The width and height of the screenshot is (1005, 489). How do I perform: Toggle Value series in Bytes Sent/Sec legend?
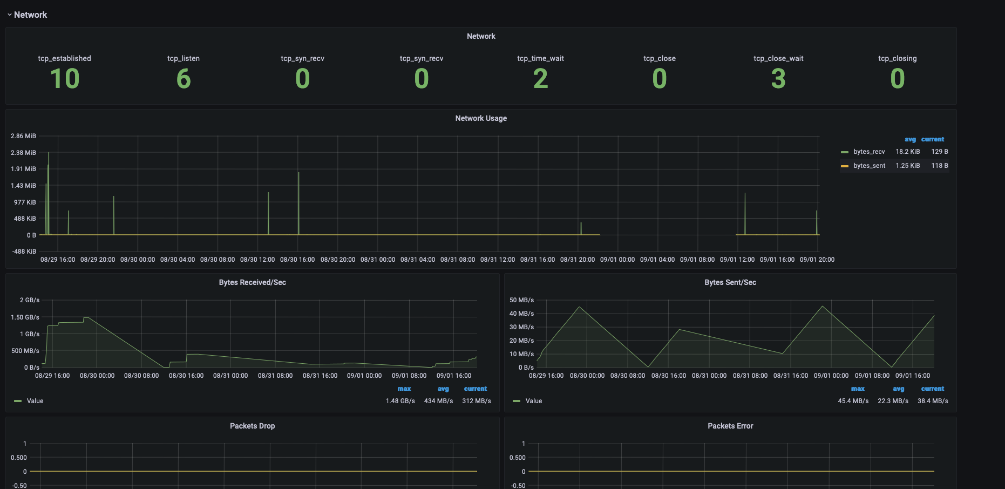[x=534, y=401]
